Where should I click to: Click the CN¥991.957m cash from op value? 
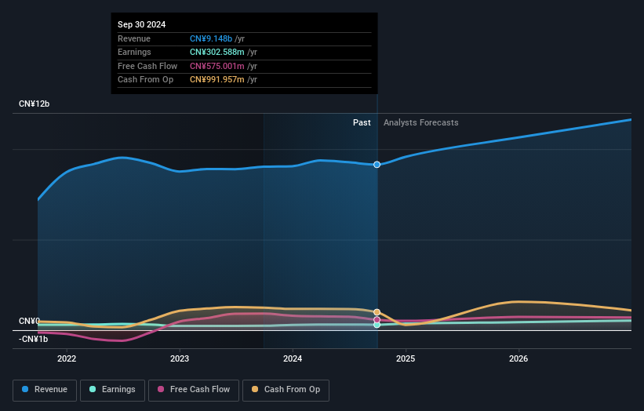pos(216,80)
